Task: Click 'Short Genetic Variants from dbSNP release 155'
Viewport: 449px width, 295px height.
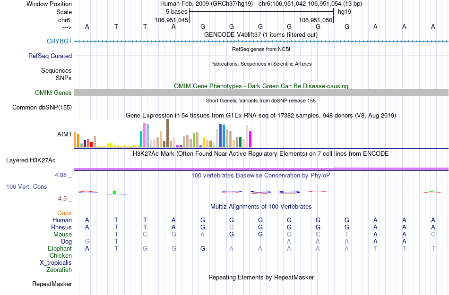Action: [x=261, y=101]
